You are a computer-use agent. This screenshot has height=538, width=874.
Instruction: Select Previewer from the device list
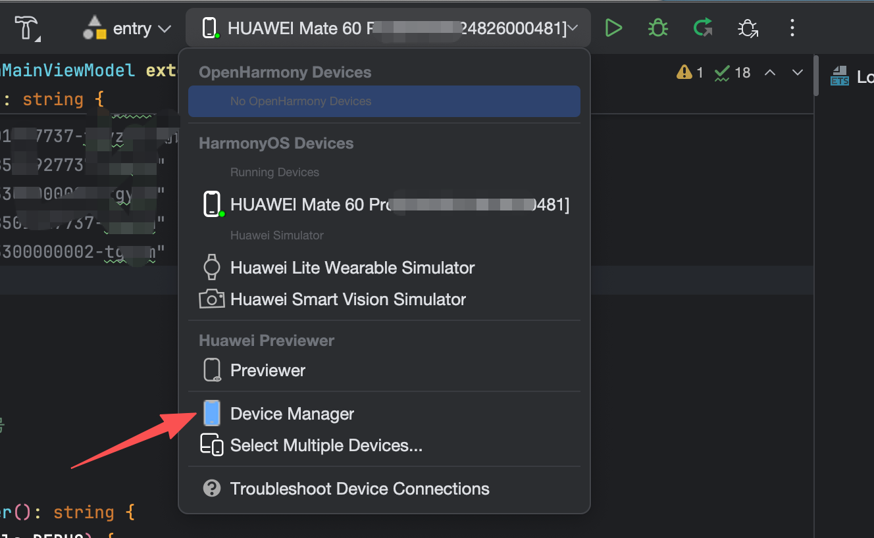tap(267, 370)
